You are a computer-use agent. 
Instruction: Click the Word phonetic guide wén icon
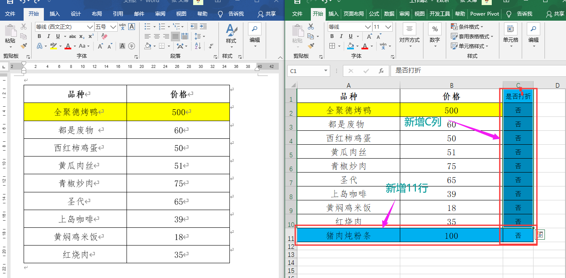tap(122, 27)
